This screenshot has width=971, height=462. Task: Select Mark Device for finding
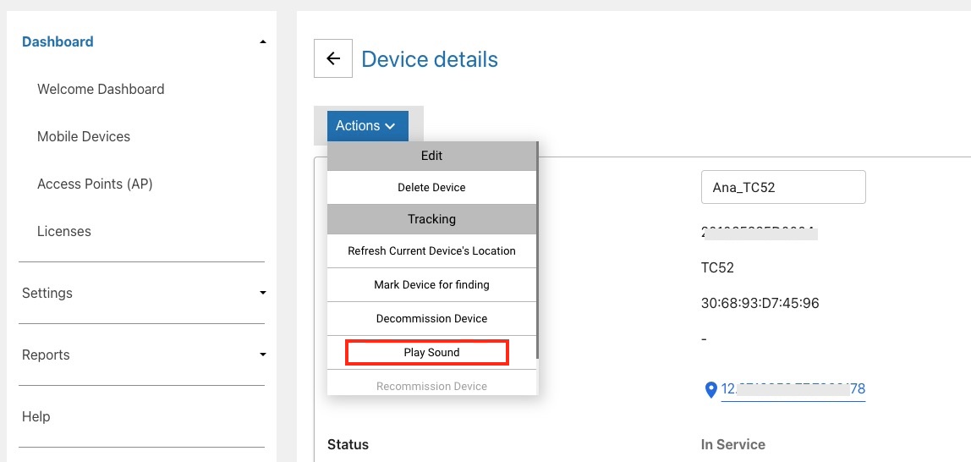pyautogui.click(x=431, y=284)
